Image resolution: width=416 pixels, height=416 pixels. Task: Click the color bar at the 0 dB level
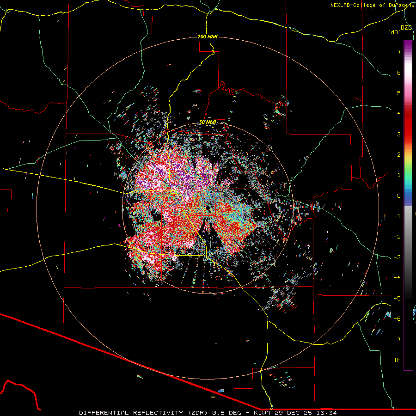pos(408,196)
